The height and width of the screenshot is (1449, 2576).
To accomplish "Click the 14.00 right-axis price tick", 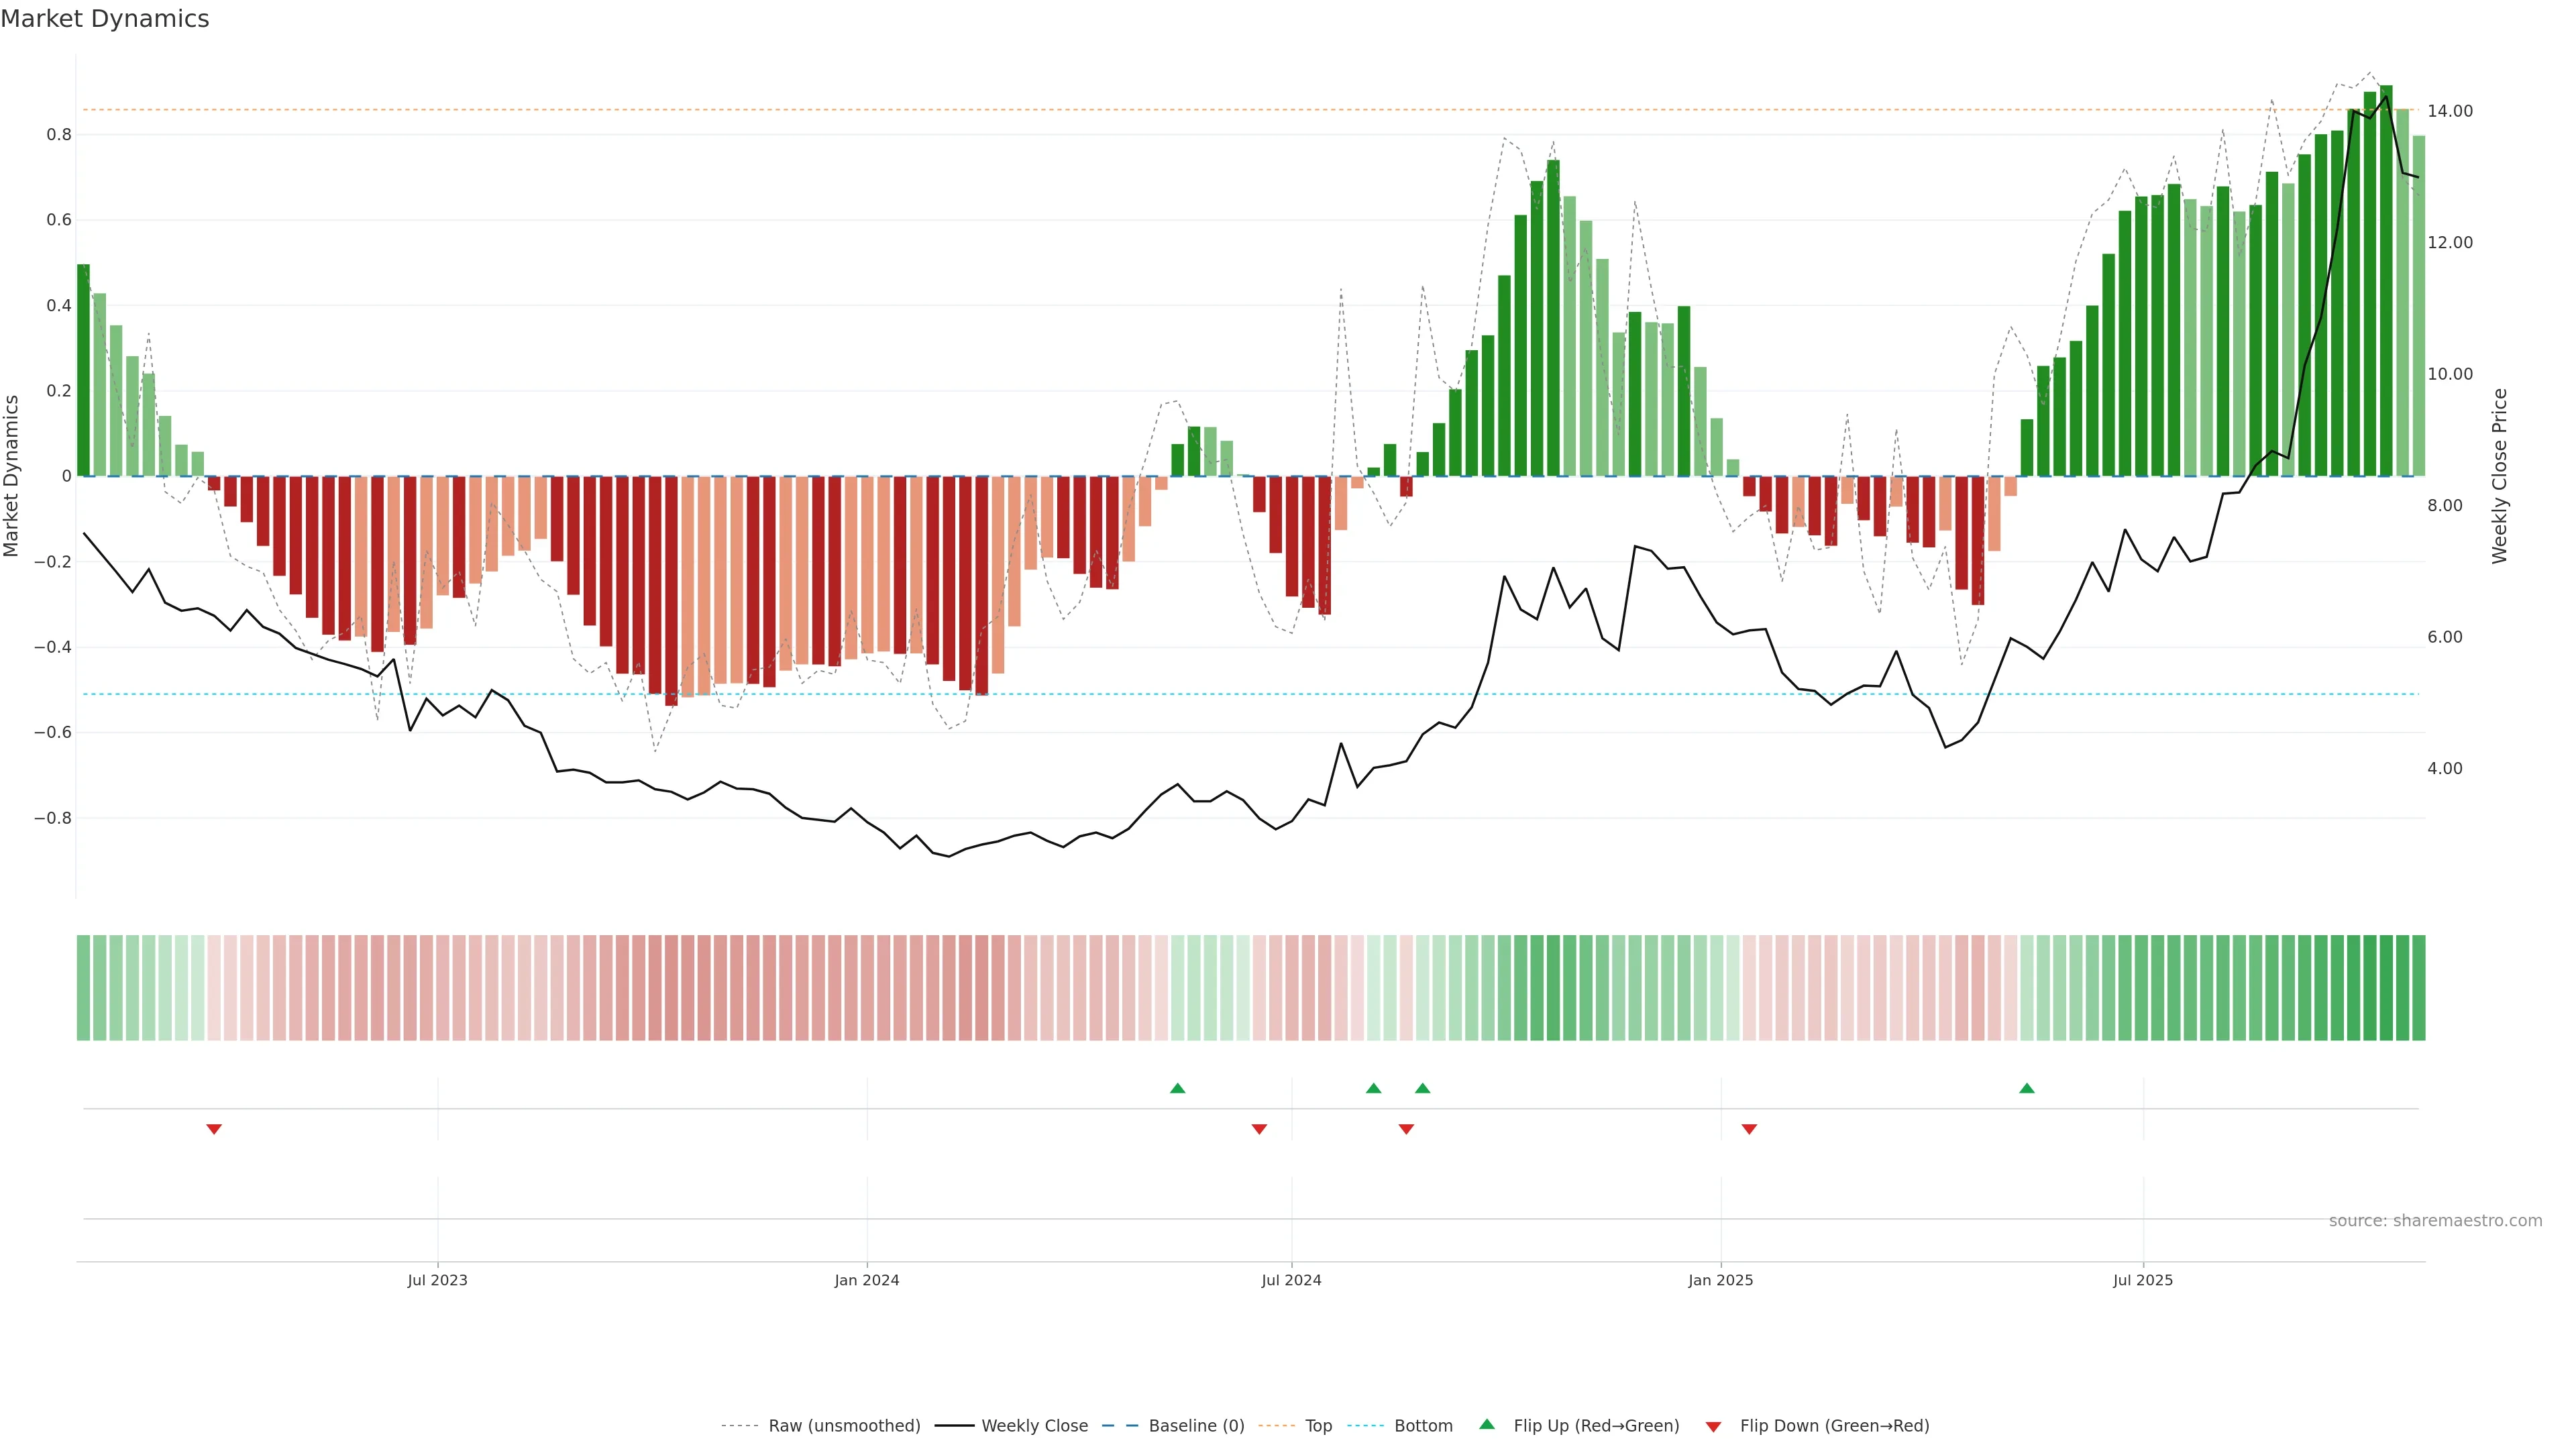I will [2449, 111].
